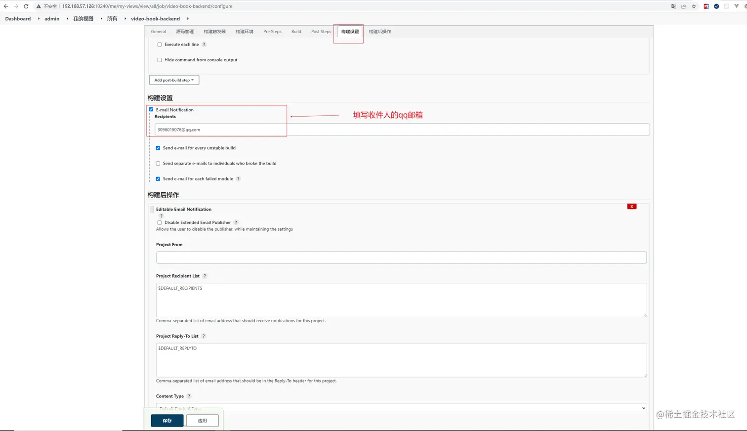The image size is (747, 431).
Task: Open help for Content Type
Action: tap(189, 396)
